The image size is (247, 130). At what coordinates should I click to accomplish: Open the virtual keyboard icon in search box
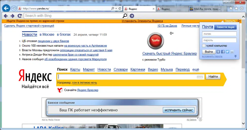(200, 77)
